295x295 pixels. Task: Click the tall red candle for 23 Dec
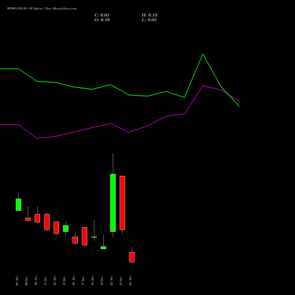122,203
